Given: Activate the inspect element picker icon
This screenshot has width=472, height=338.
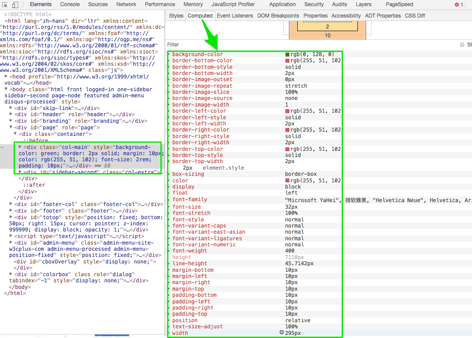Looking at the screenshot, I should (5, 5).
